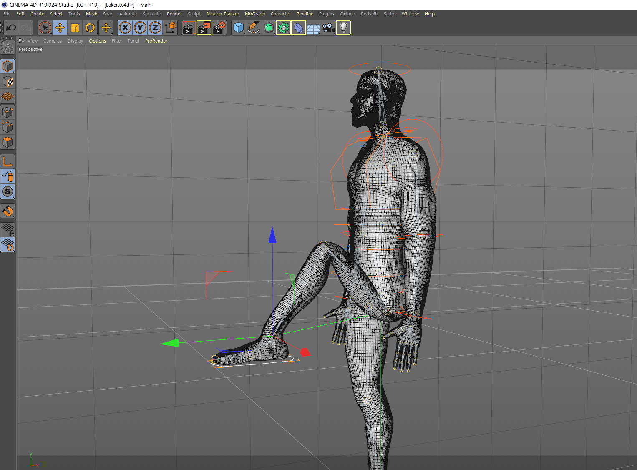The height and width of the screenshot is (470, 637).
Task: Click the viewport grip handle left of View
Action: tap(21, 41)
